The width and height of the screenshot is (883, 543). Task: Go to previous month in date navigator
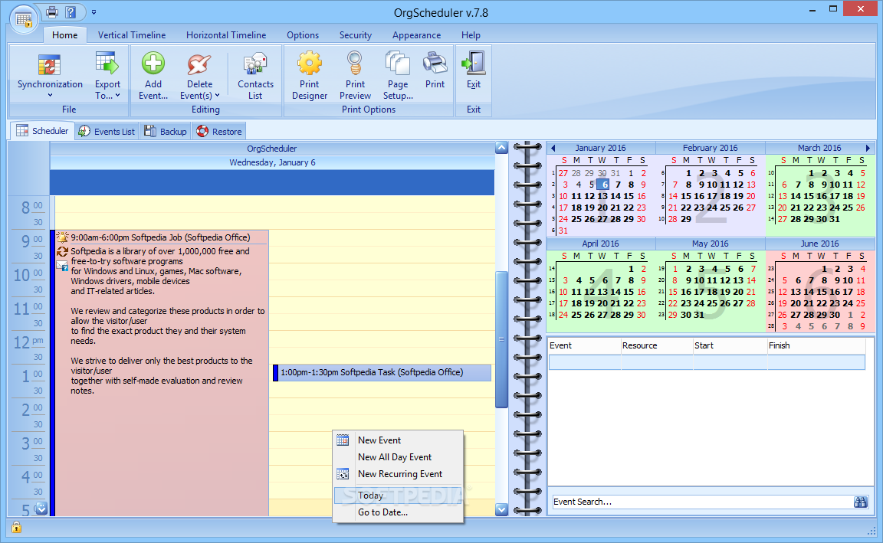click(x=553, y=148)
